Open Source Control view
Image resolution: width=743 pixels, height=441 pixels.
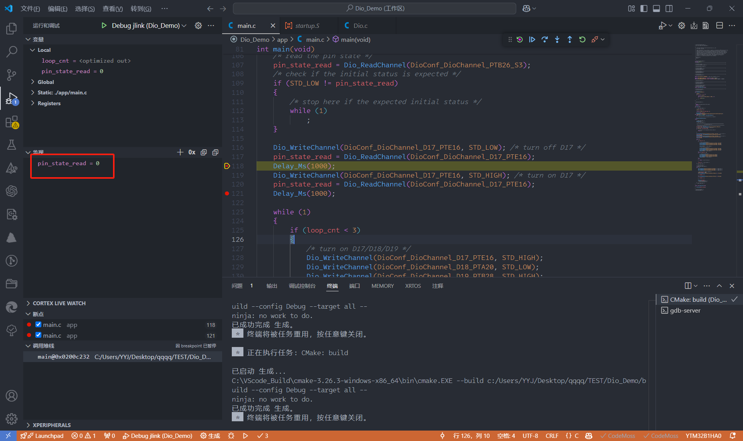[12, 75]
